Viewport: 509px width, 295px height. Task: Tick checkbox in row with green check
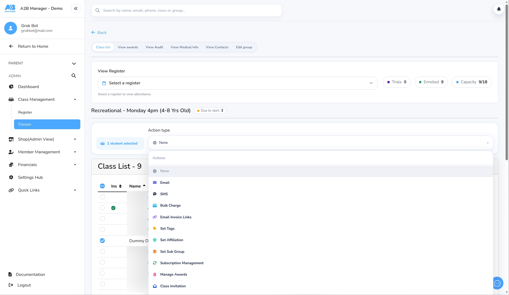[x=102, y=208]
